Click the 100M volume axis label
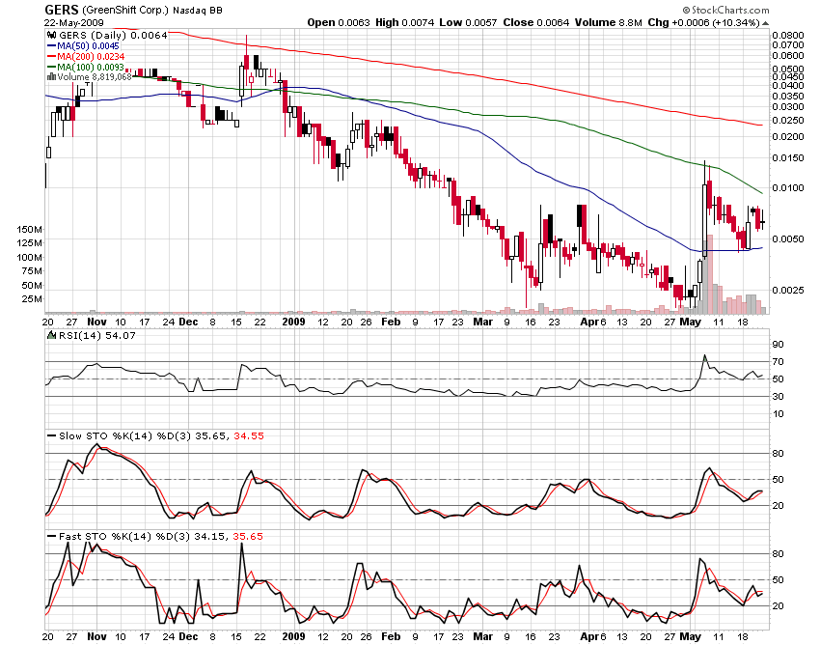Image resolution: width=820 pixels, height=645 pixels. pyautogui.click(x=30, y=257)
